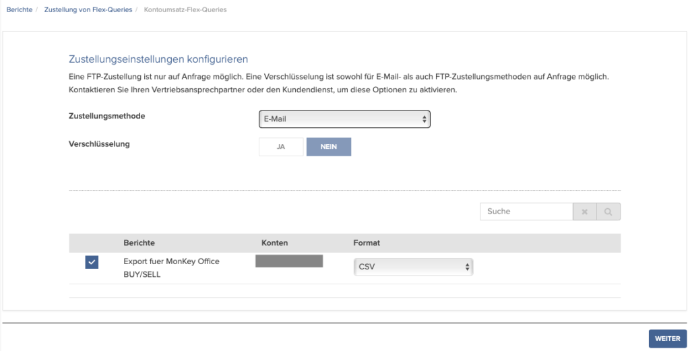Click the Verschlüsselung label
The height and width of the screenshot is (351, 690).
[99, 144]
